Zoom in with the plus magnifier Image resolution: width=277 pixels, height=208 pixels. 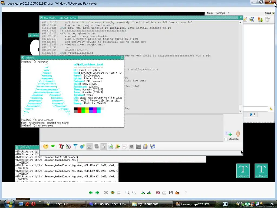[127, 193]
